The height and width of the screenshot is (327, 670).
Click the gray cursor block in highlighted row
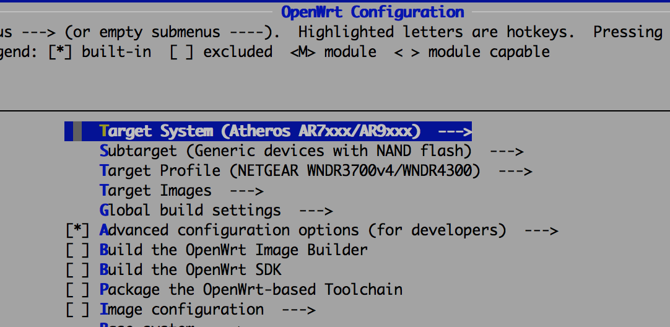(77, 131)
